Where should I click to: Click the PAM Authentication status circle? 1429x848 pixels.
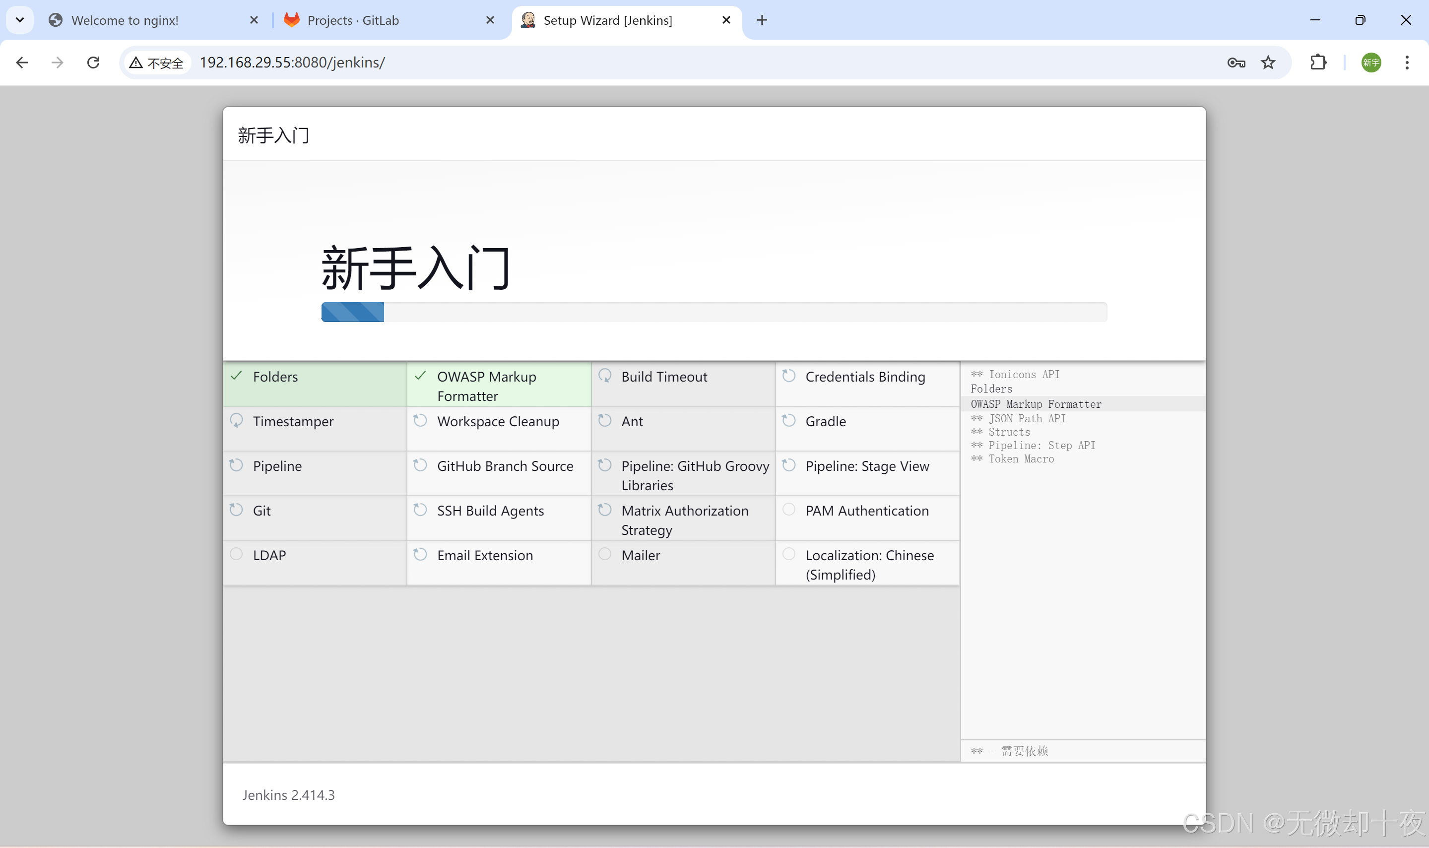[x=788, y=509]
